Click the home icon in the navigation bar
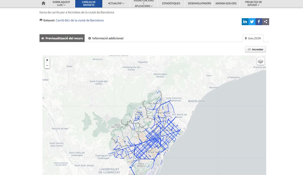This screenshot has height=175, width=303. pyautogui.click(x=43, y=3)
